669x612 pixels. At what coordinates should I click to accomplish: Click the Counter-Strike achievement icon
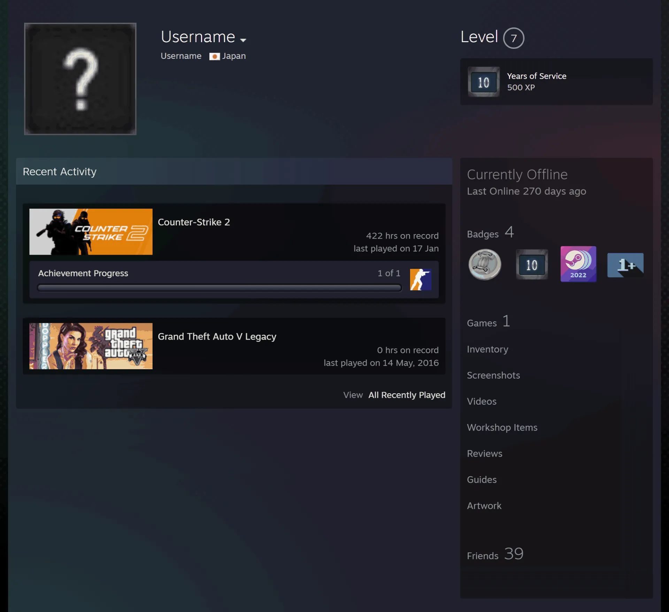pos(421,279)
